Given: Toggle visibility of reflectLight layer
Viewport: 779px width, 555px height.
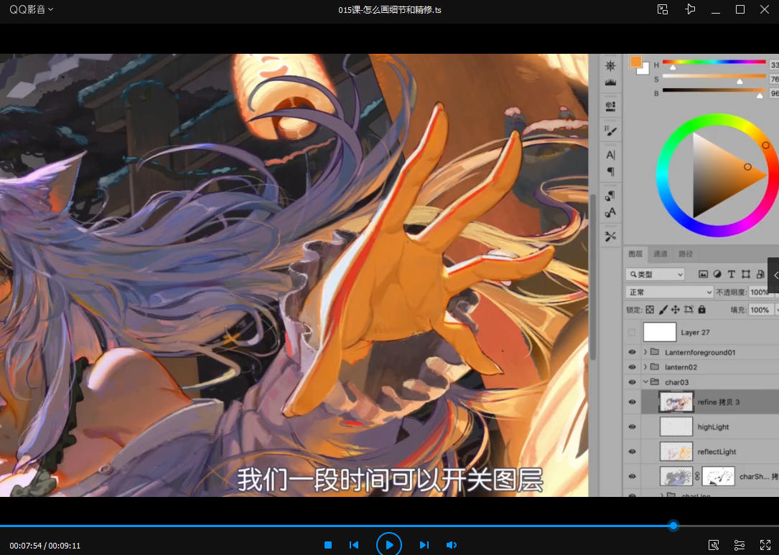Looking at the screenshot, I should [x=632, y=452].
